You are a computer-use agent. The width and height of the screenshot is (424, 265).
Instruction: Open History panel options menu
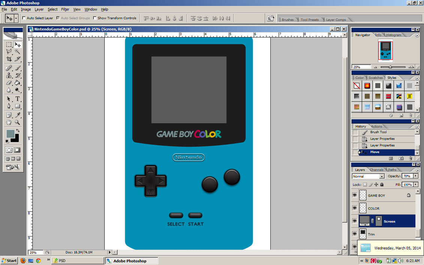(x=417, y=127)
